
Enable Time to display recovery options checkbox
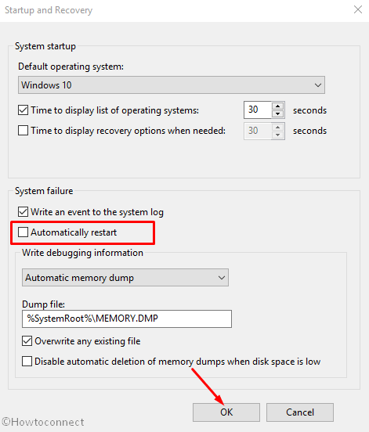(23, 131)
